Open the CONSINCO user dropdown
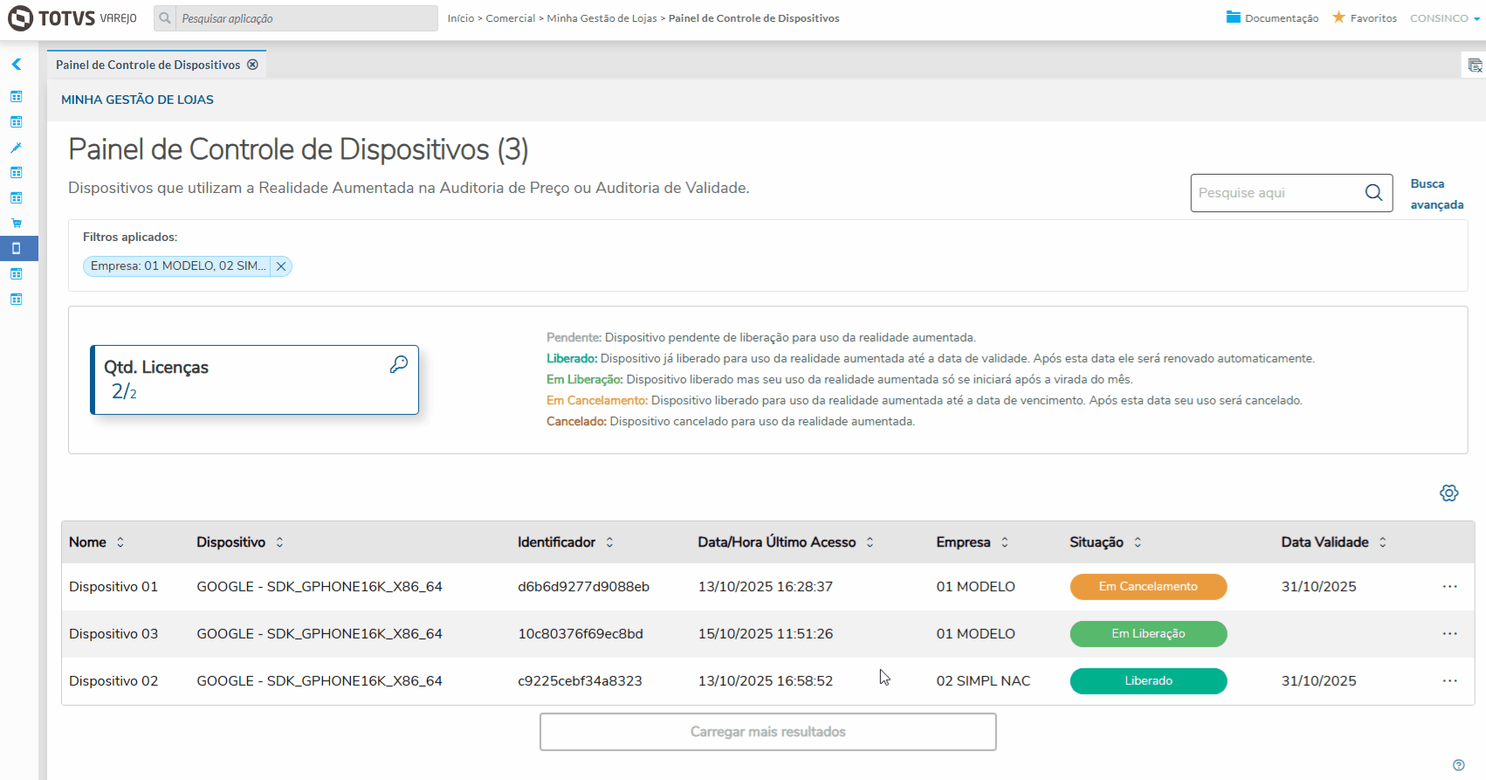The width and height of the screenshot is (1486, 780). 1445,18
